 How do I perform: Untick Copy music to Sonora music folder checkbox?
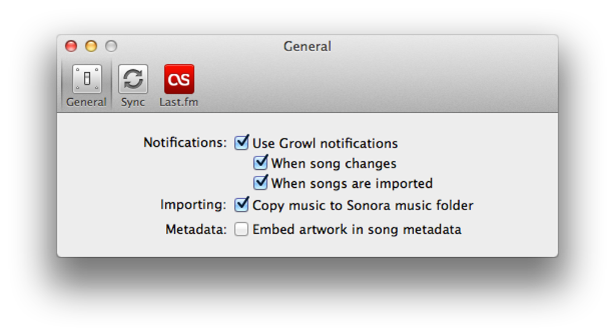(242, 205)
